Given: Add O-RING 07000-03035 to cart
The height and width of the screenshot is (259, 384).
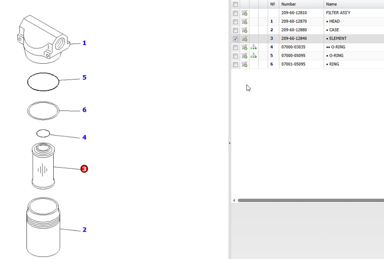Looking at the screenshot, I should [244, 47].
